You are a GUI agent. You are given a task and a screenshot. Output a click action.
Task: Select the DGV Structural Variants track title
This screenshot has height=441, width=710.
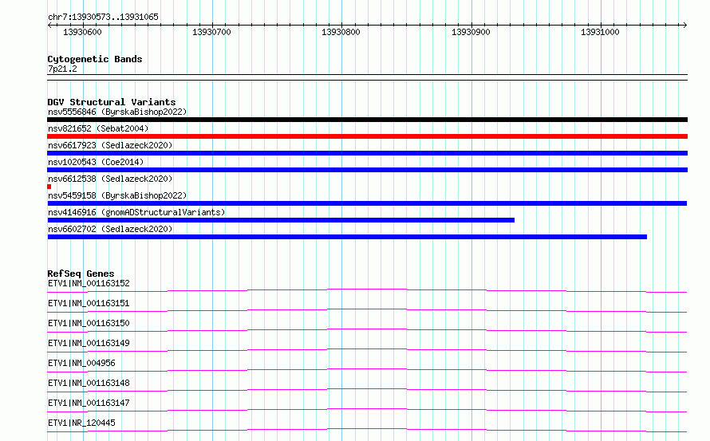click(112, 102)
